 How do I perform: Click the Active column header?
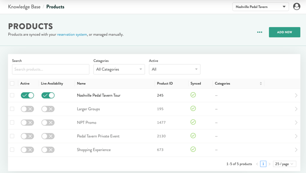pyautogui.click(x=25, y=84)
